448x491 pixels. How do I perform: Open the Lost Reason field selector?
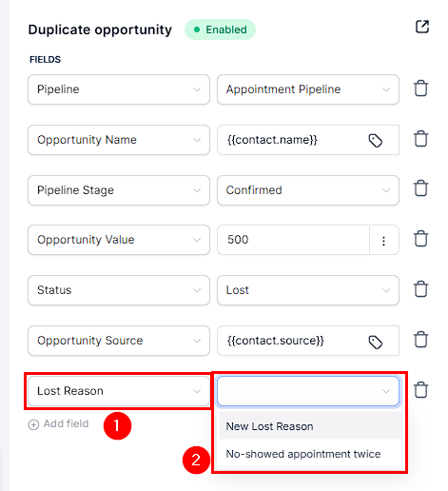tap(119, 391)
